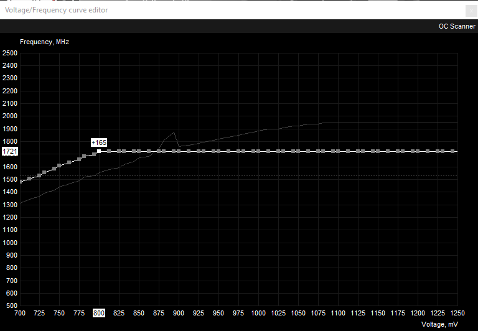Pick the curve point at 750 mV
This screenshot has width=478, height=331.
coord(59,166)
